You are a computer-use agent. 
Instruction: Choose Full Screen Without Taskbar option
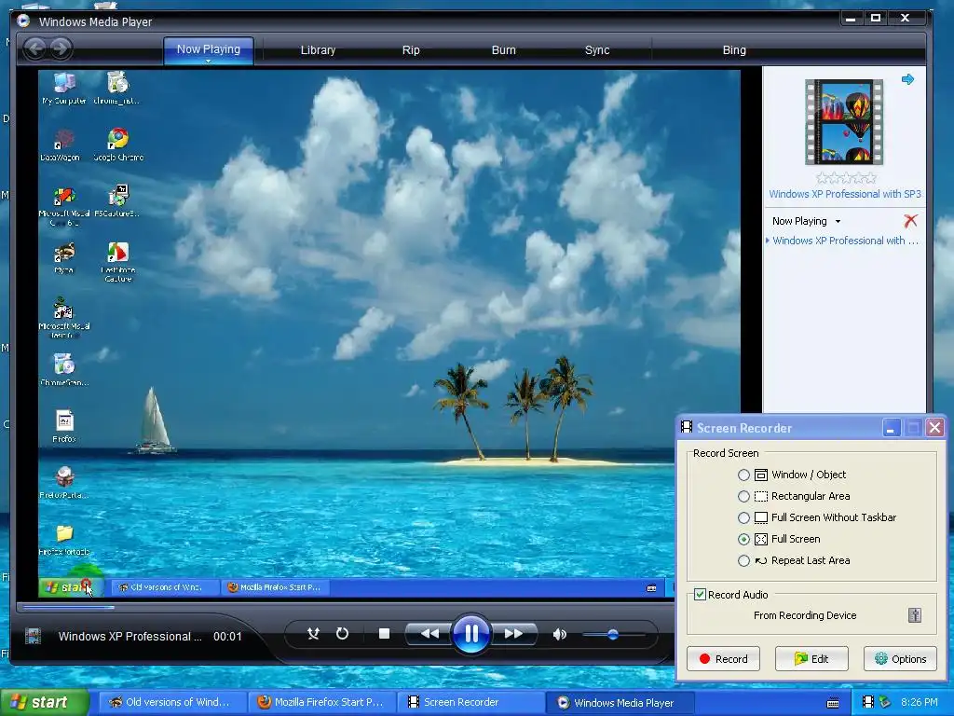(x=743, y=517)
